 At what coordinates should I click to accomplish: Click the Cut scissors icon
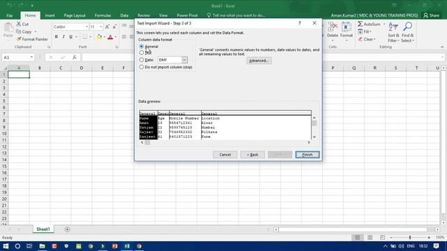[19, 24]
